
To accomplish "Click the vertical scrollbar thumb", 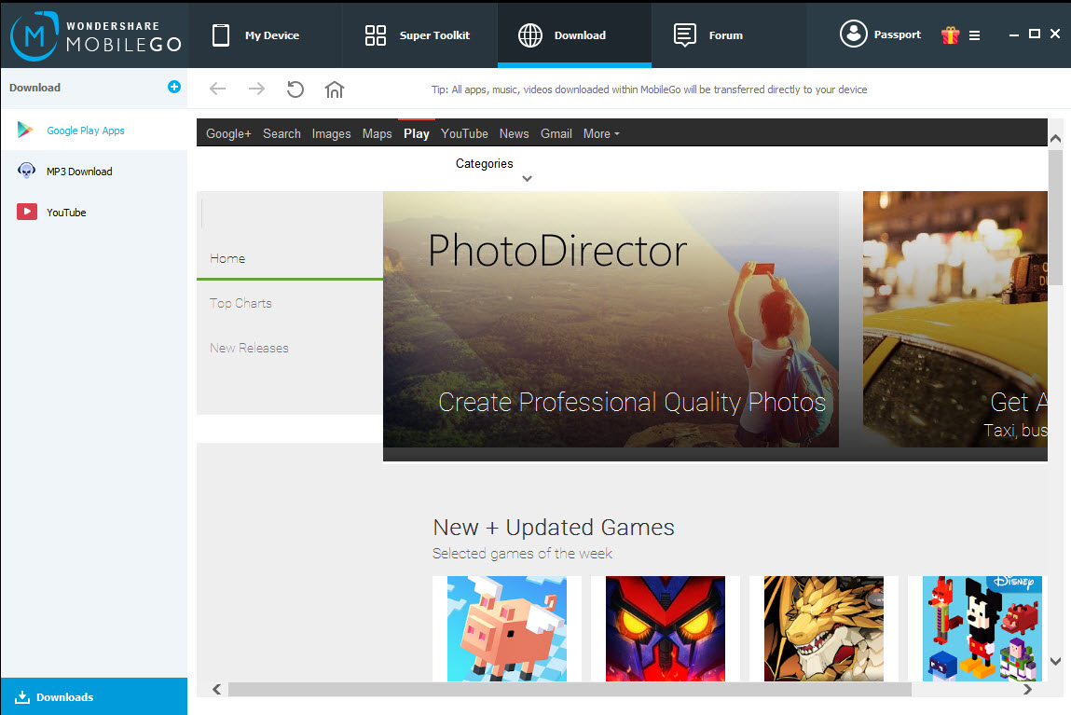I will point(1055,217).
